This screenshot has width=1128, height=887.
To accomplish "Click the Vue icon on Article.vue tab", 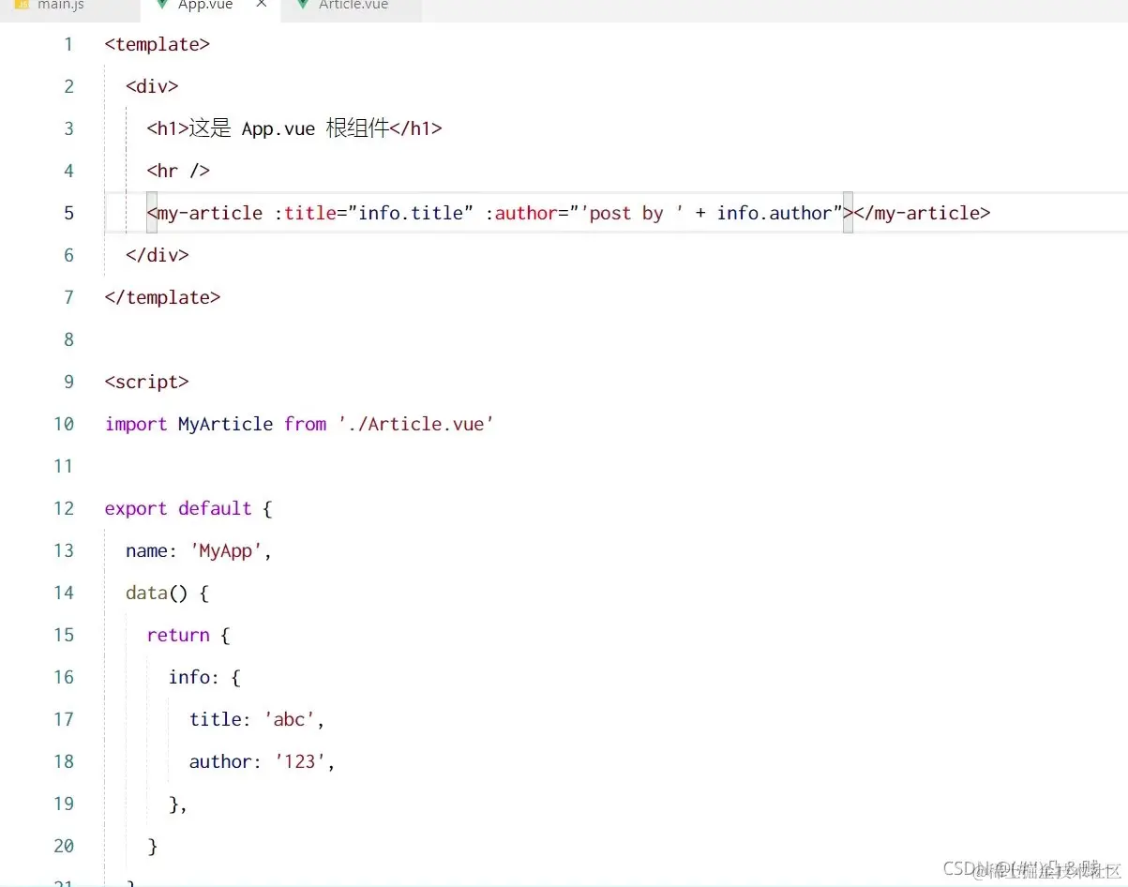I will [302, 5].
